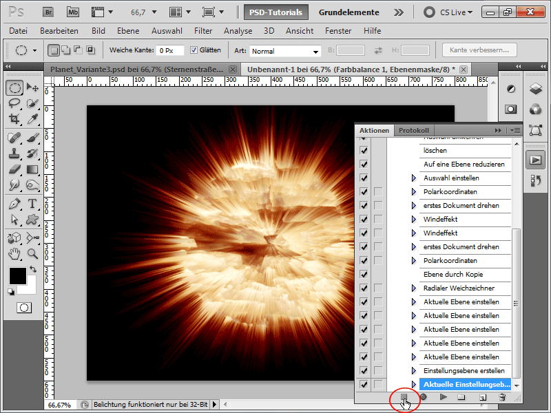Reset default foreground and background colors

tap(11, 291)
